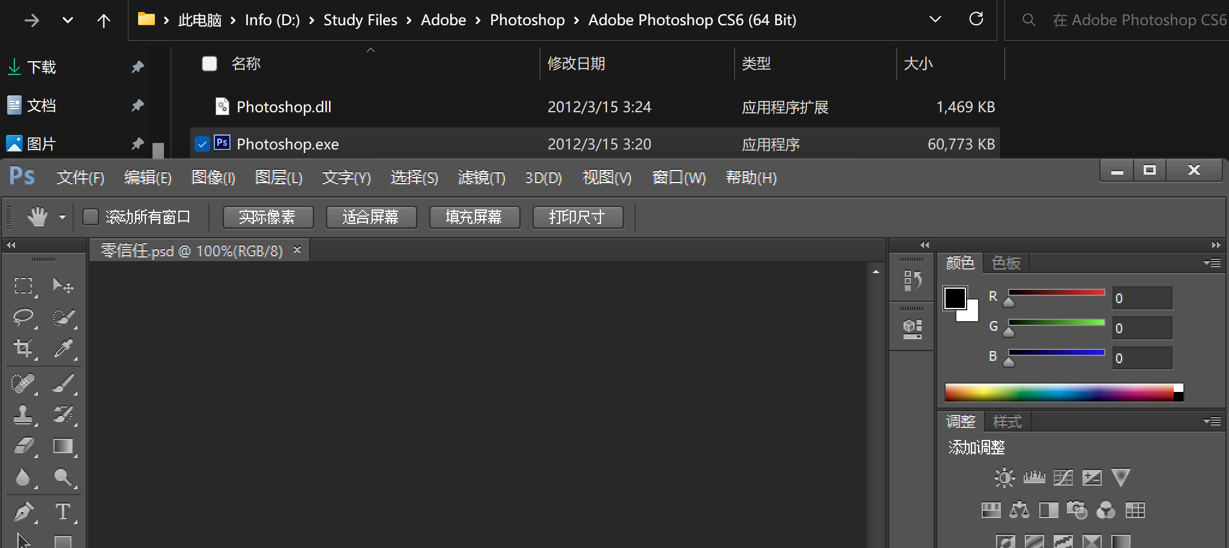Screen dimensions: 1229x548
Task: Click the foreground color swatch
Action: pos(954,298)
